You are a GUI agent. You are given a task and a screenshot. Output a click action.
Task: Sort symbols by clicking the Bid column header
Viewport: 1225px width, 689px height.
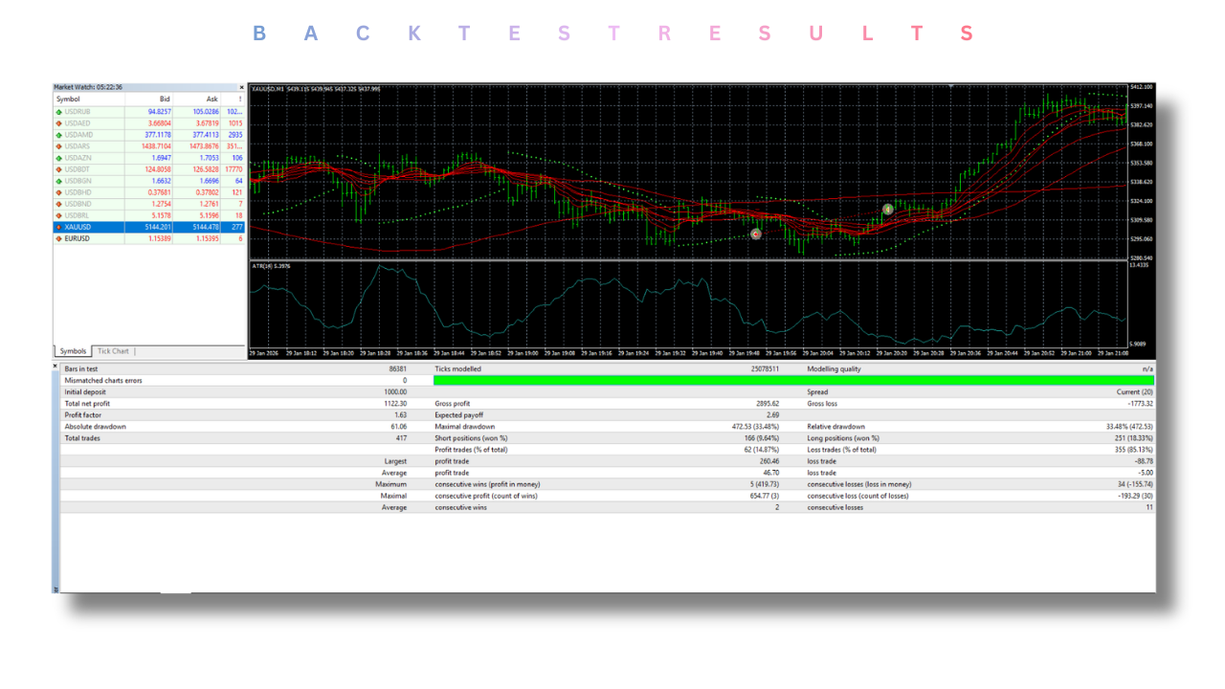(x=164, y=99)
